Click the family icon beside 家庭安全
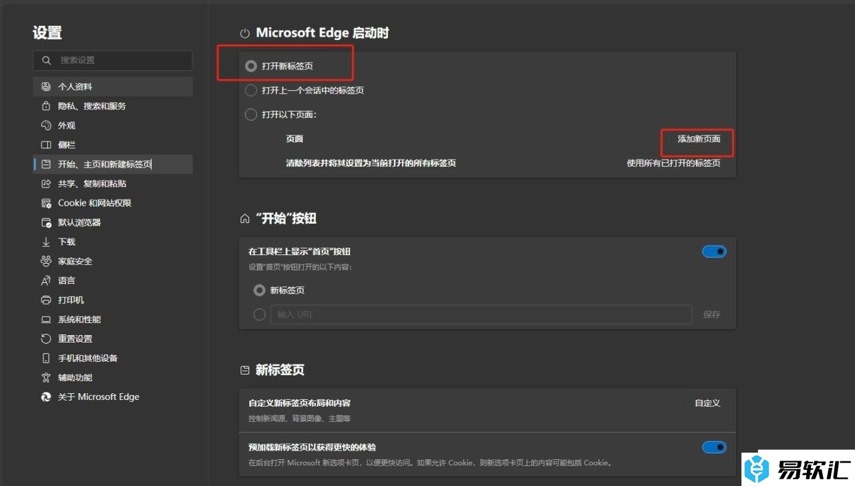 click(x=46, y=261)
